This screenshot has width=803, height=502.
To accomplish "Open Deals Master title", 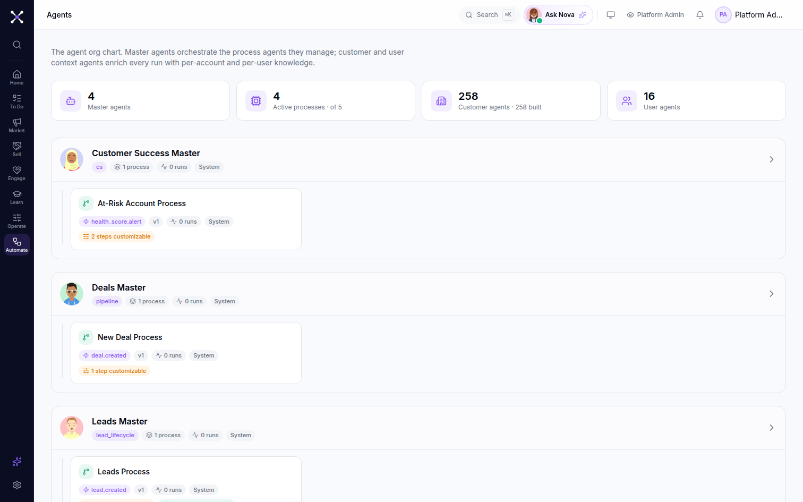I will pyautogui.click(x=118, y=287).
